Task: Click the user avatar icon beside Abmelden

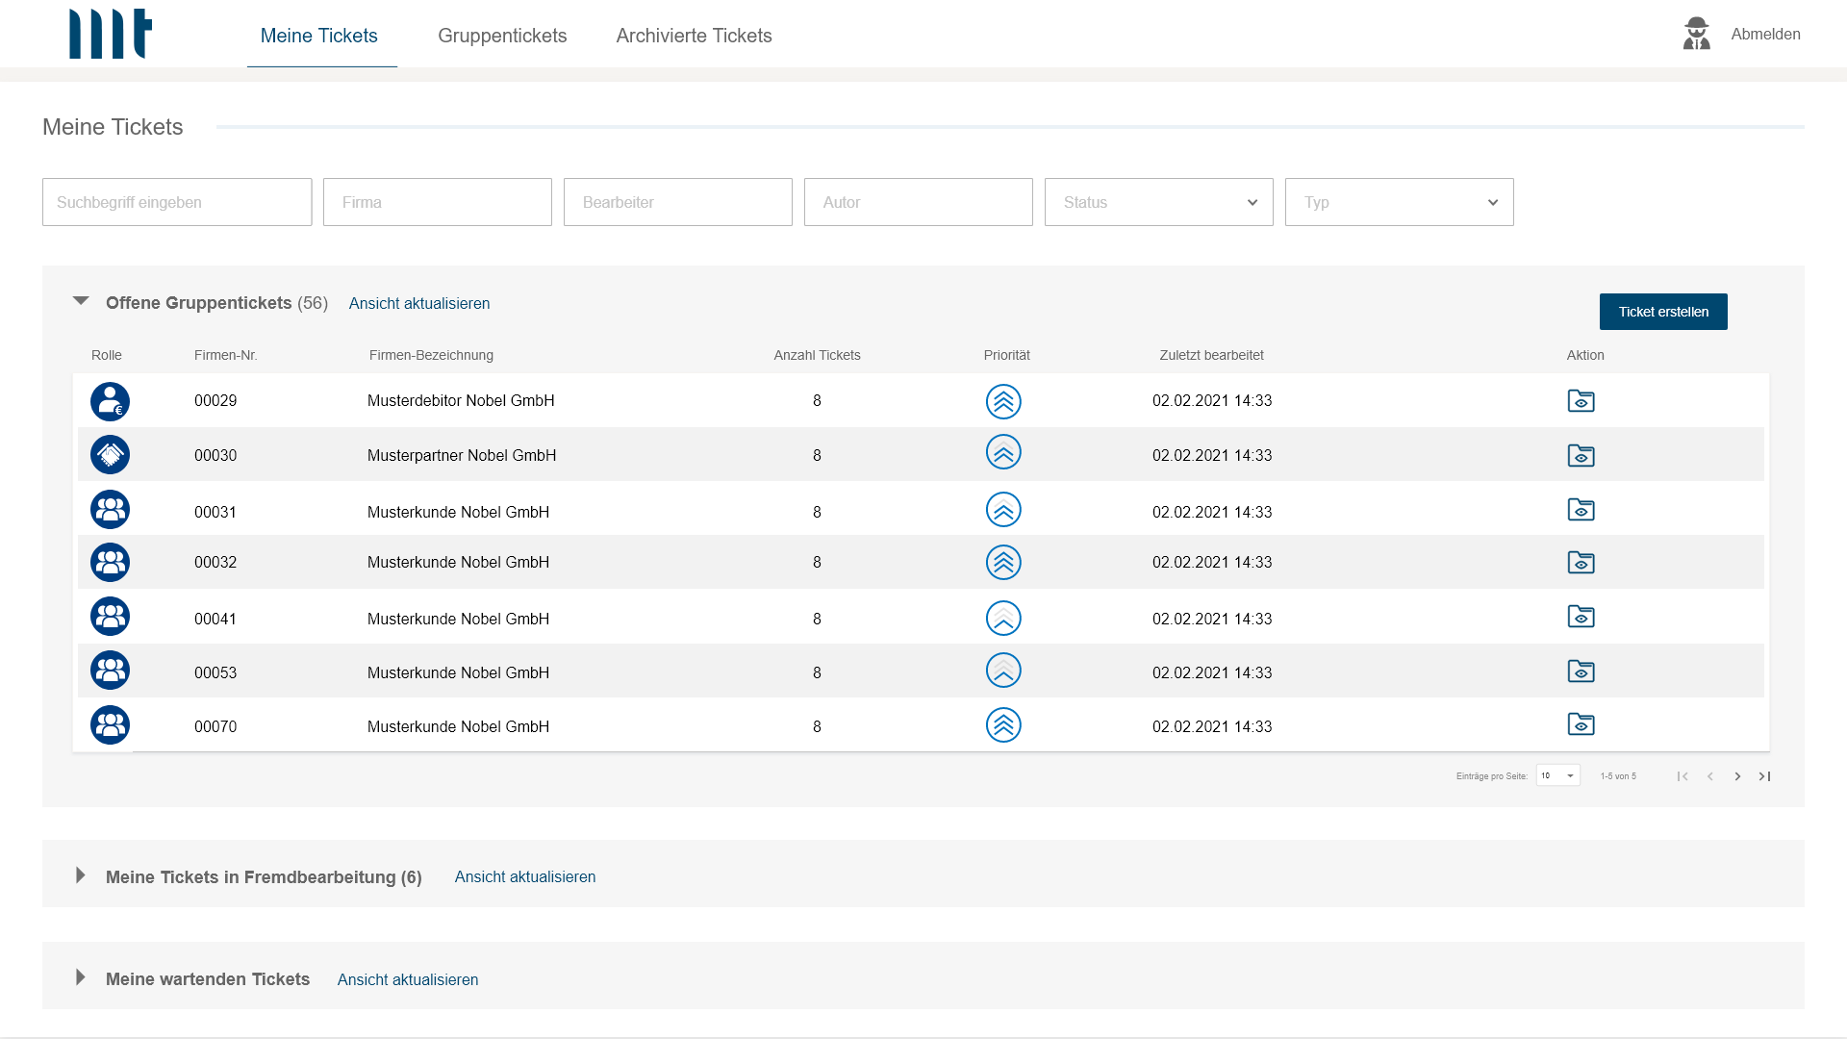Action: (x=1697, y=34)
